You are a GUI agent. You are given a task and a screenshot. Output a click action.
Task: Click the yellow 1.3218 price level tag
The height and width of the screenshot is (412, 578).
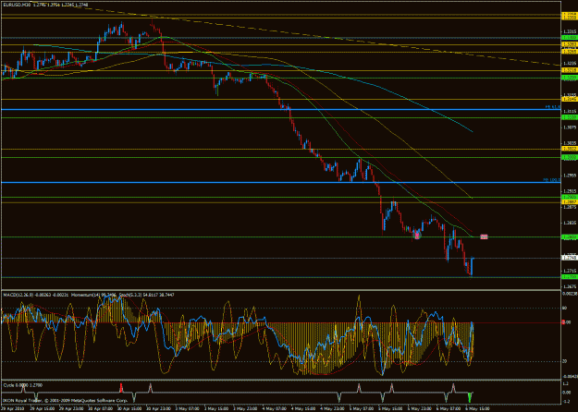(570, 70)
